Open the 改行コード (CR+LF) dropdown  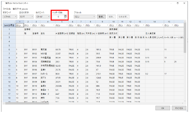click(42, 17)
